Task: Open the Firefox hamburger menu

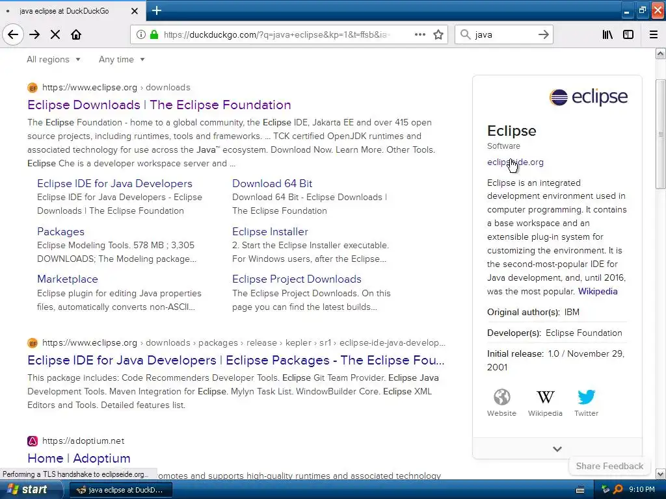Action: pos(654,34)
